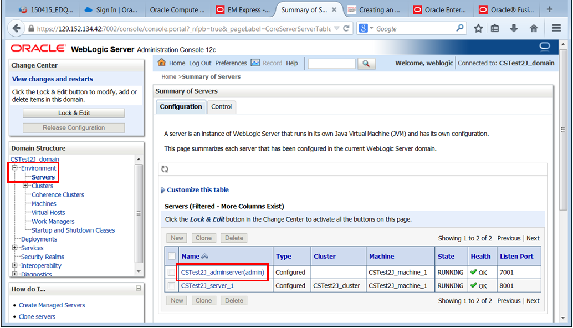Click the page vertical scrollbar thumb
The width and height of the screenshot is (573, 328).
tap(563, 130)
